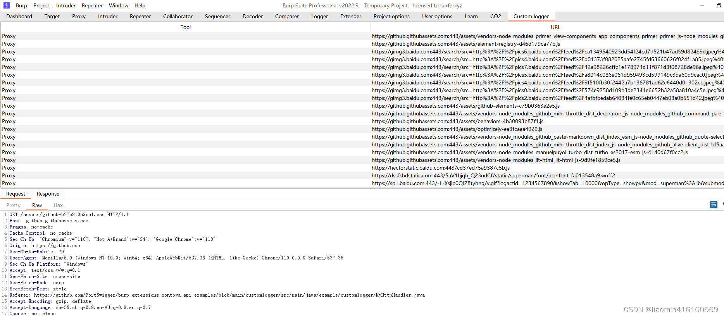Click the splitter handle between table and request
Viewport: 724px width, 316px height.
point(372,188)
